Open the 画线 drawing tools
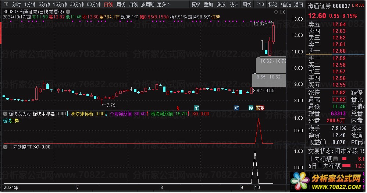Screen dimensions: 367x193 click(247, 4)
